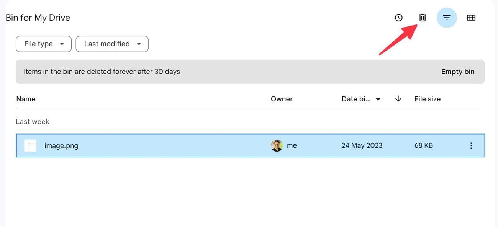Open the Last modified filter dropdown
This screenshot has width=498, height=227.
112,44
